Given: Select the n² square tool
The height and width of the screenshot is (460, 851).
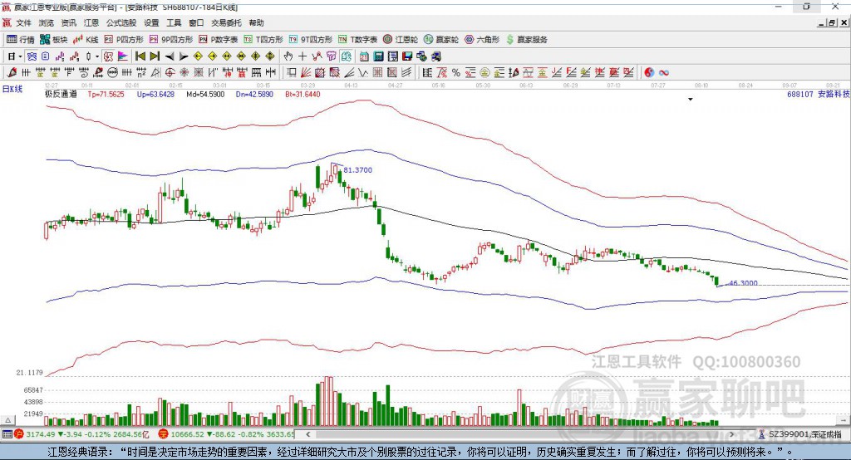Looking at the screenshot, I should 141,73.
